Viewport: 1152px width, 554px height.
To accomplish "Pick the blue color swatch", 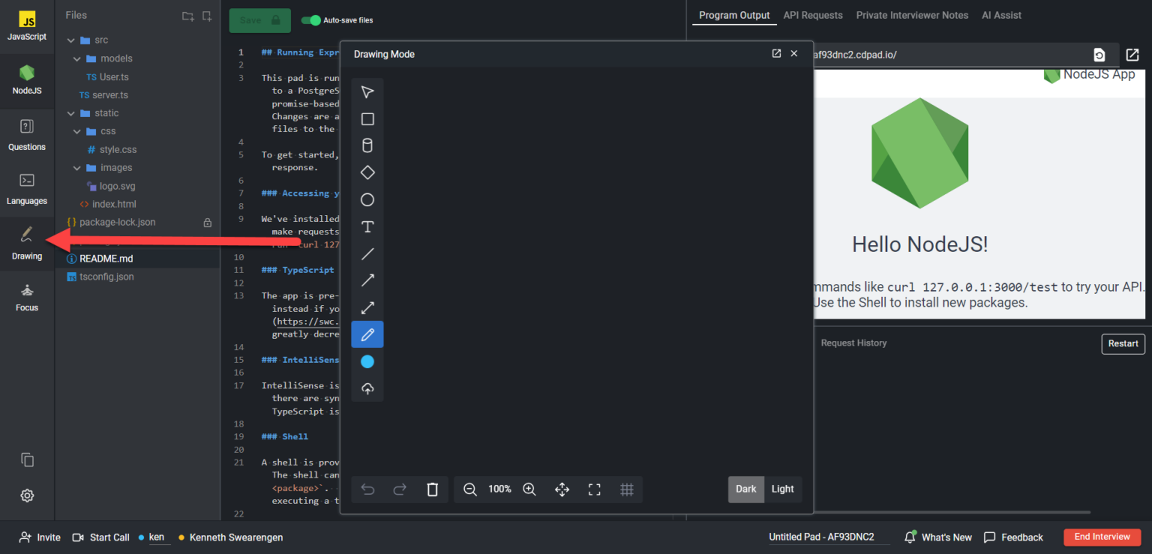I will point(367,361).
